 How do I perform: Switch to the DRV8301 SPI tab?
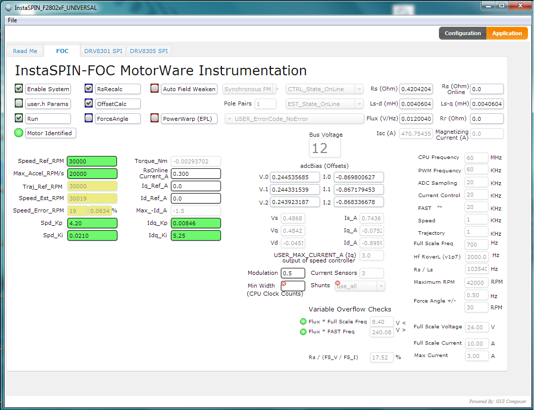(104, 51)
